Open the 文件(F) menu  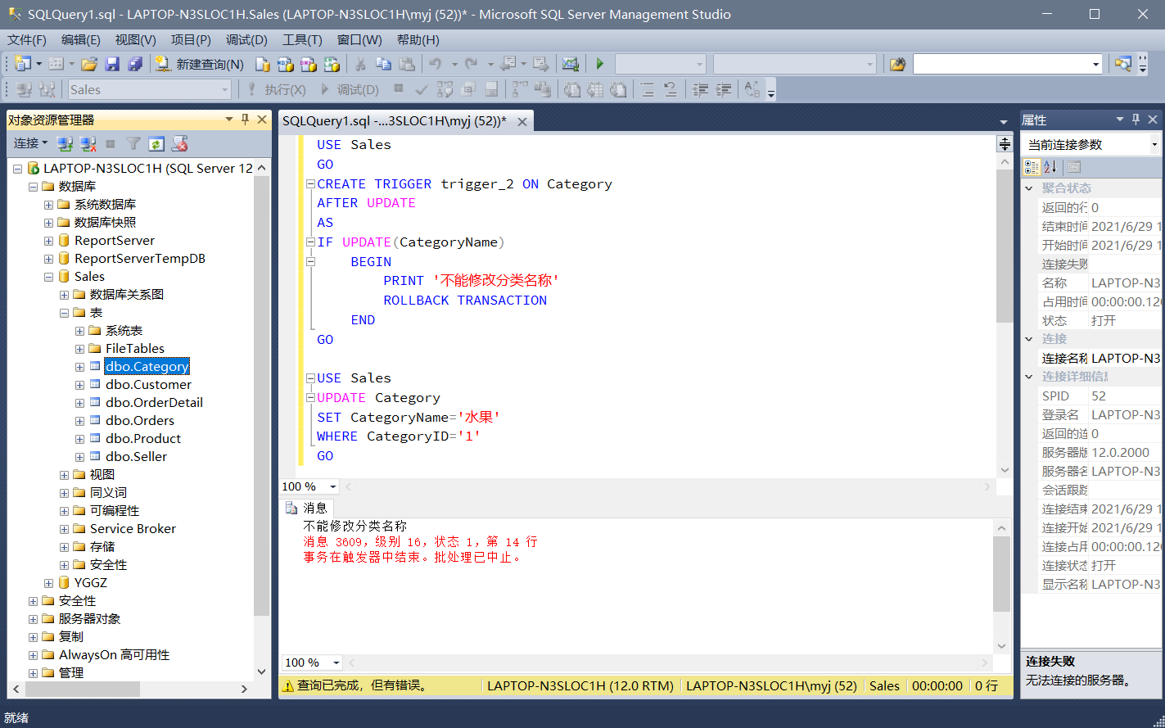pos(27,40)
